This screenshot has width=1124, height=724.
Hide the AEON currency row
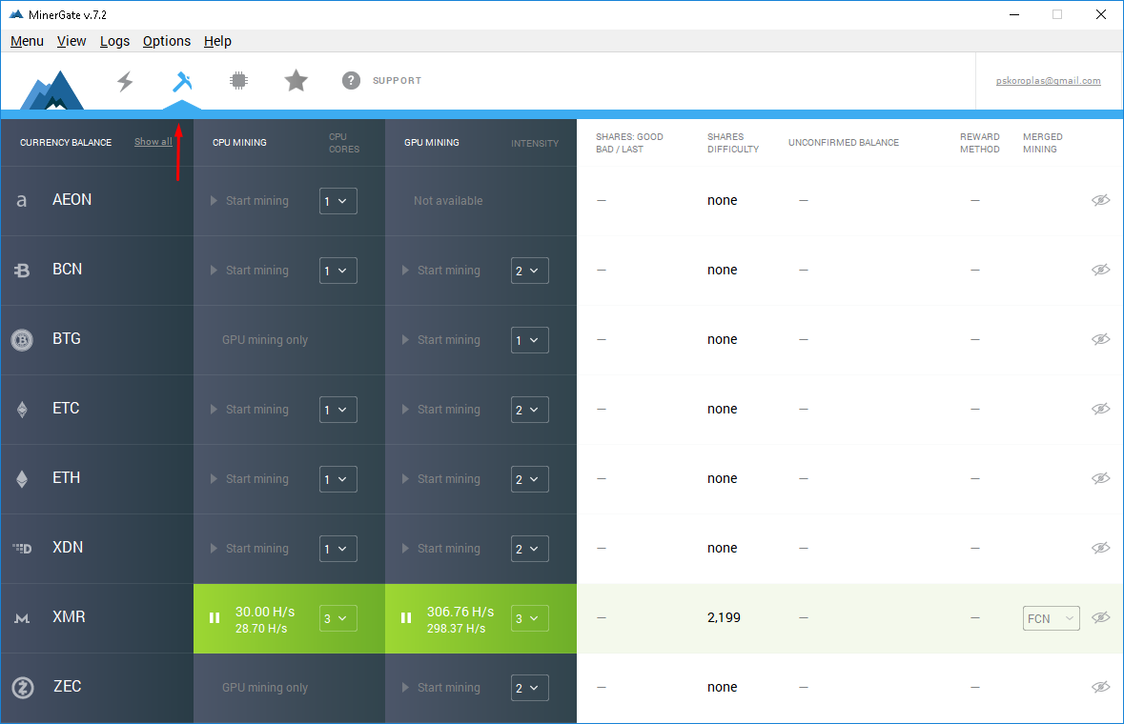pyautogui.click(x=1100, y=200)
